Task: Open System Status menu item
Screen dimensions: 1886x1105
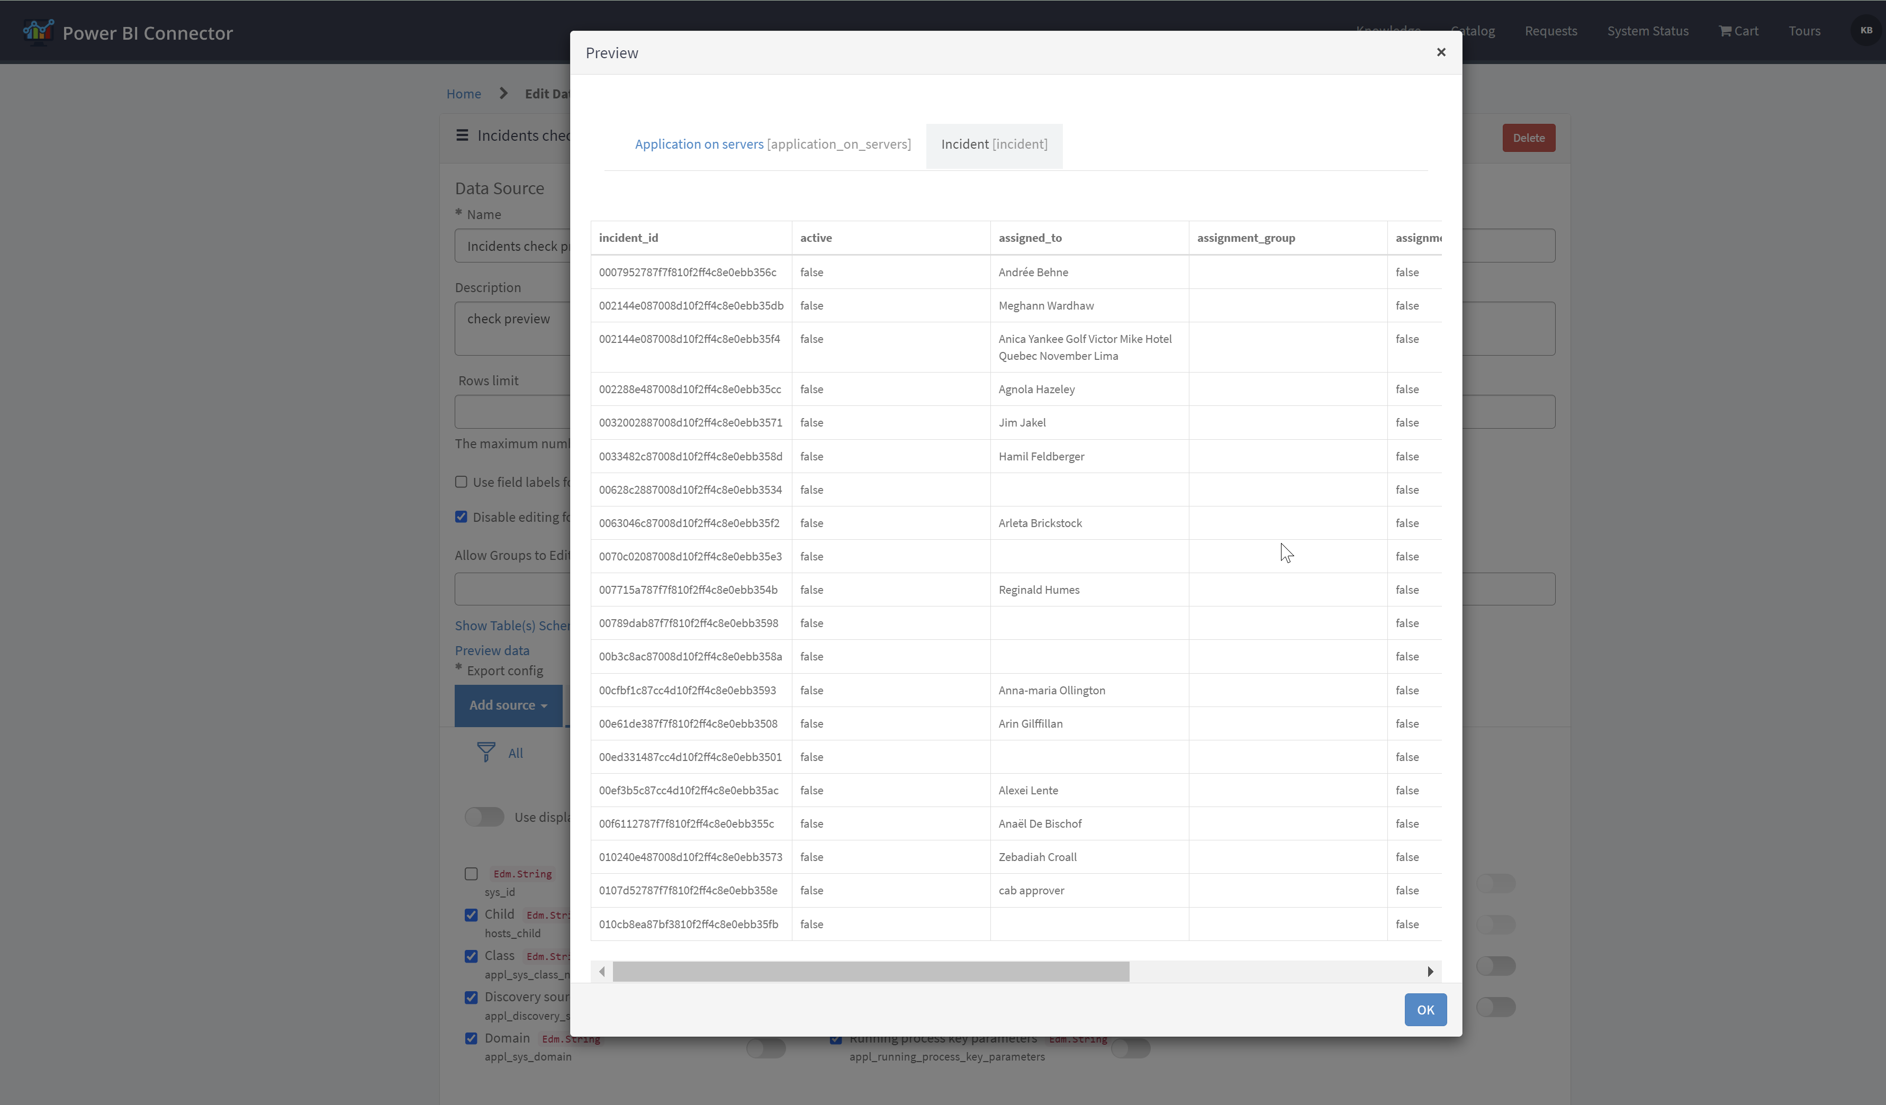Action: 1647,31
